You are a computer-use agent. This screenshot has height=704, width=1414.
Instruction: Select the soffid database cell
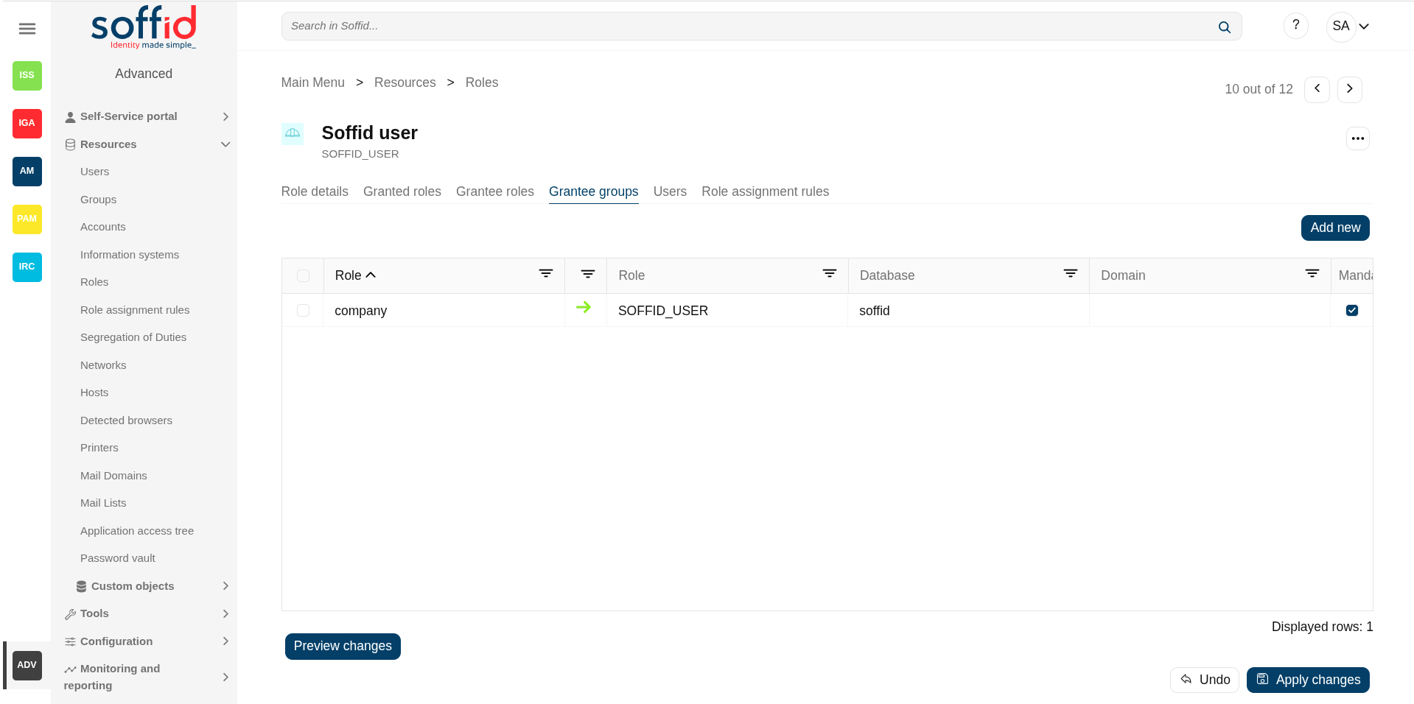(x=968, y=311)
